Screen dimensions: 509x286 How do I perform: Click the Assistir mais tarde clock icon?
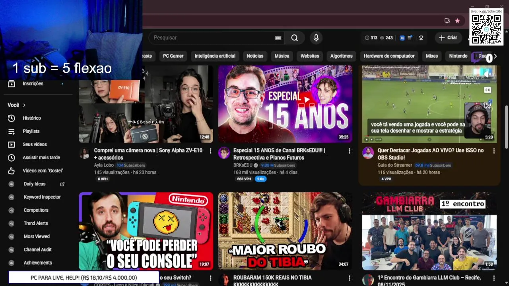click(x=12, y=158)
